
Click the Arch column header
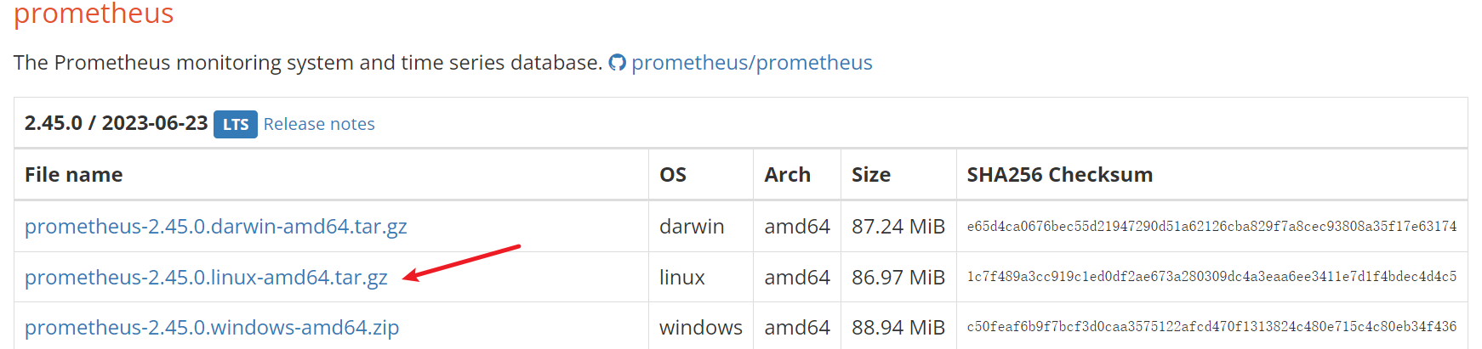[x=787, y=175]
